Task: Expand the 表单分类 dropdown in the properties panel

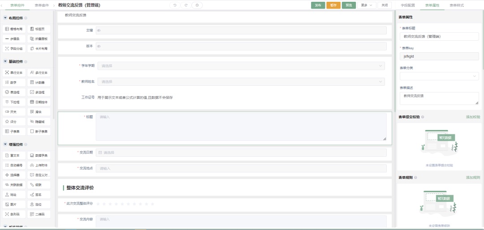Action: click(x=439, y=76)
